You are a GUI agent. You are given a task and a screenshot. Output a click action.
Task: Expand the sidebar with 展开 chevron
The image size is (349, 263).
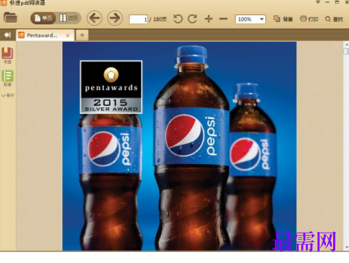pyautogui.click(x=8, y=95)
